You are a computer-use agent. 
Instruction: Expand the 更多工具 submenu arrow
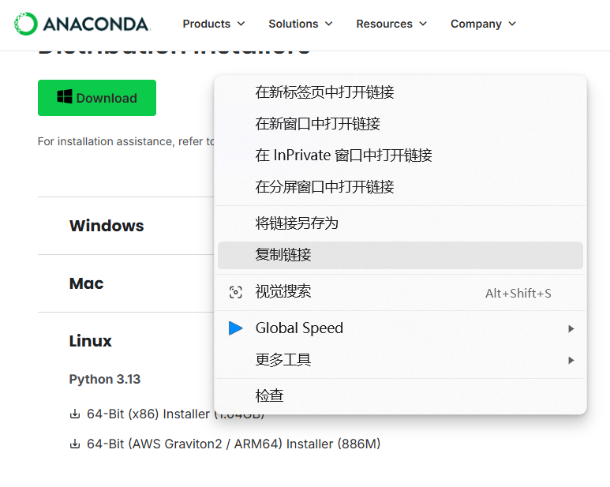571,360
